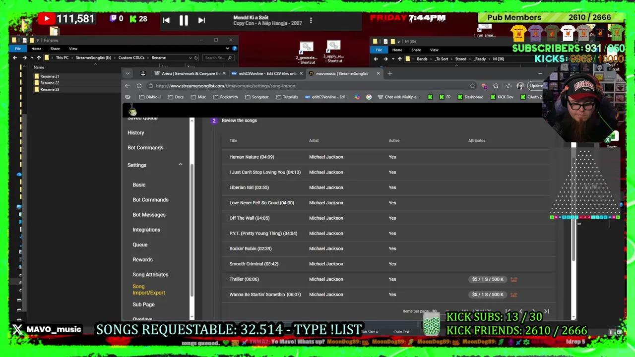Open Chat with Multiple bookmark

(x=398, y=97)
